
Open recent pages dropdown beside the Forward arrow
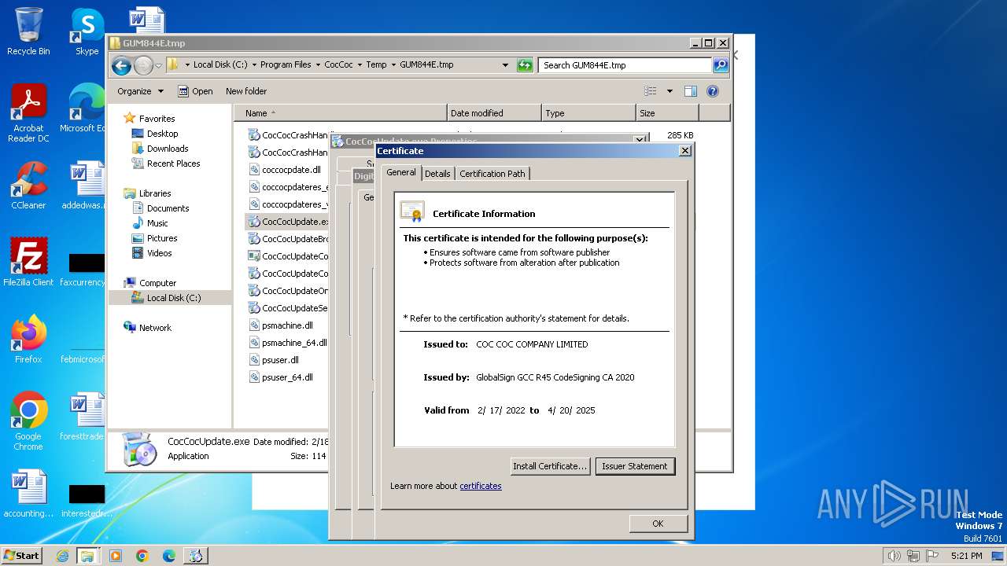pos(158,65)
